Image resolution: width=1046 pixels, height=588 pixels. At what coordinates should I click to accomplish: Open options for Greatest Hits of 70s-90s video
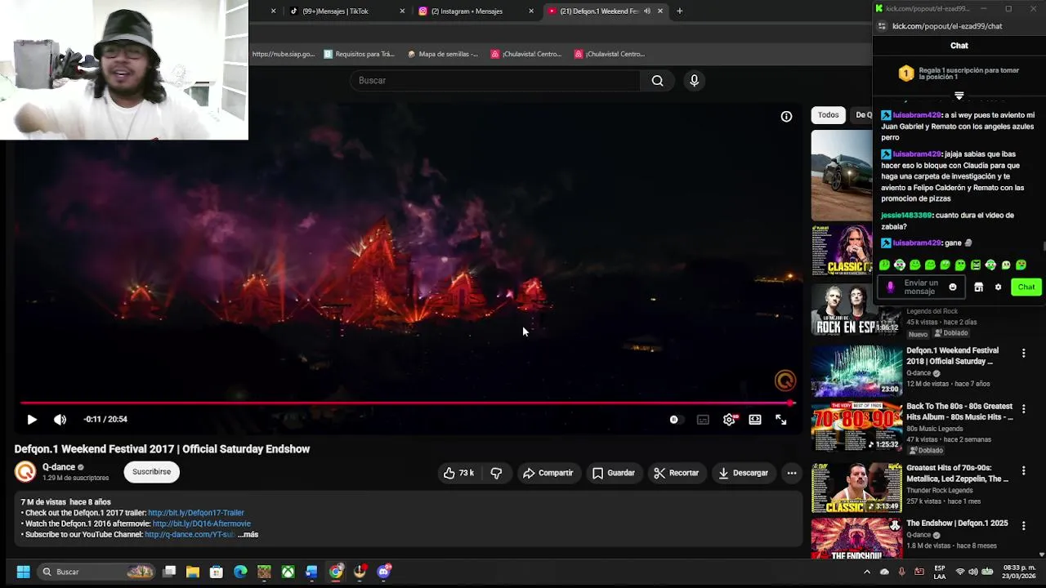[1023, 471]
